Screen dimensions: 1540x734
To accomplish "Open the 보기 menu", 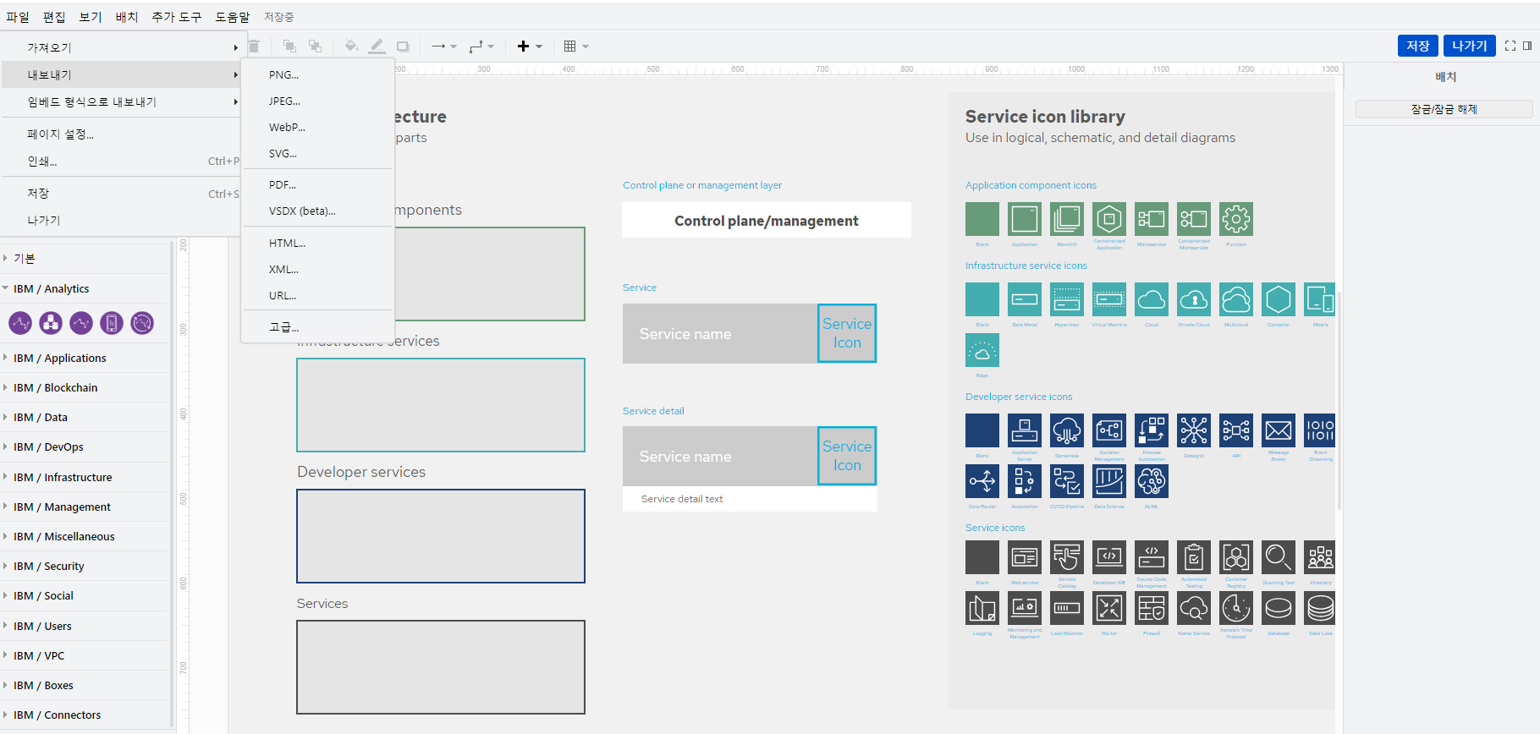I will pyautogui.click(x=91, y=17).
